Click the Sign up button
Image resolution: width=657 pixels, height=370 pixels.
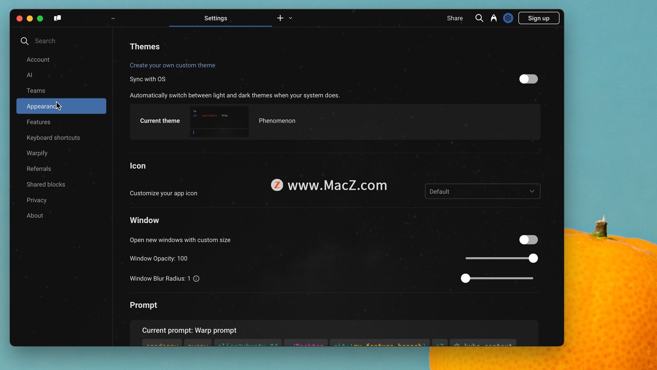pyautogui.click(x=539, y=18)
